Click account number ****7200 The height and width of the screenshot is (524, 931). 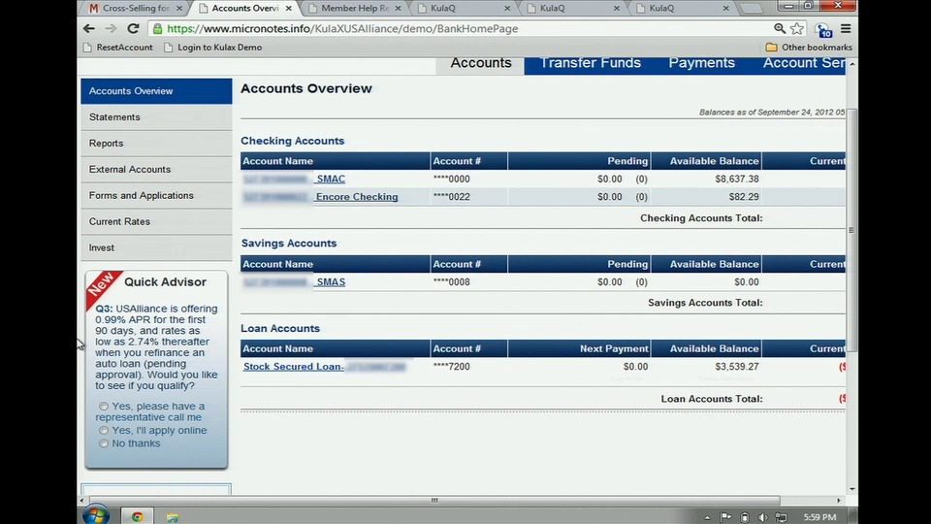[x=451, y=367]
